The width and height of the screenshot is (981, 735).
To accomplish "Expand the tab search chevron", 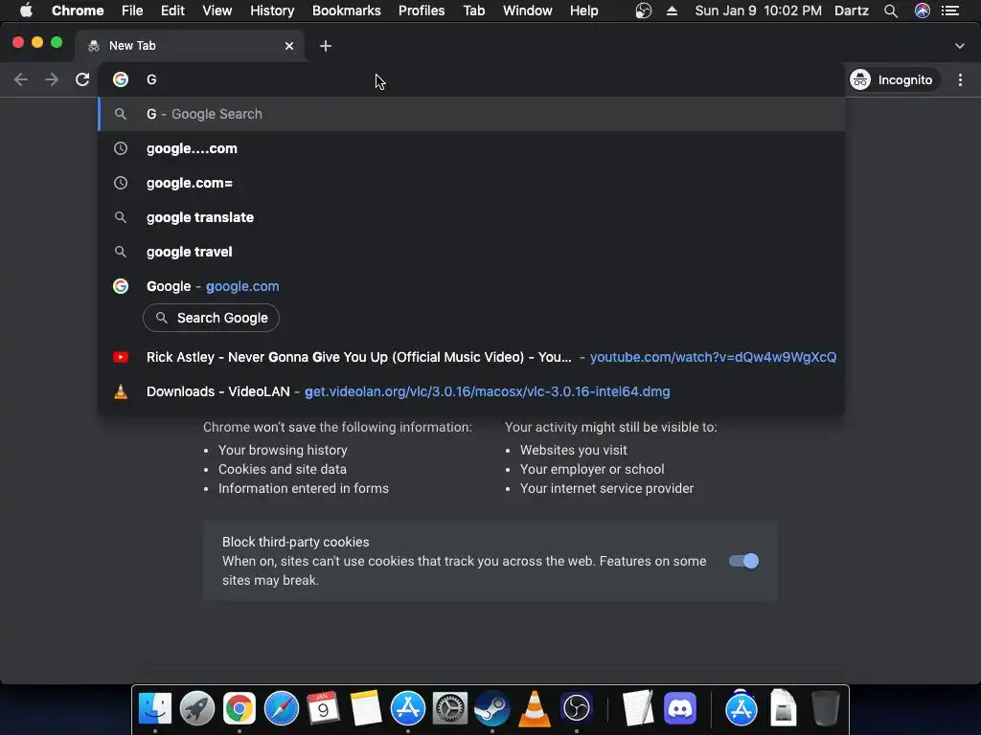I will point(960,46).
